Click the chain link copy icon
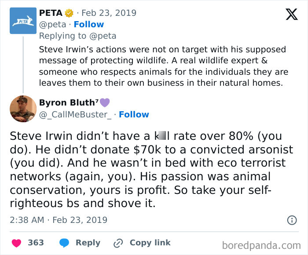The width and height of the screenshot is (308, 255). coord(118,243)
